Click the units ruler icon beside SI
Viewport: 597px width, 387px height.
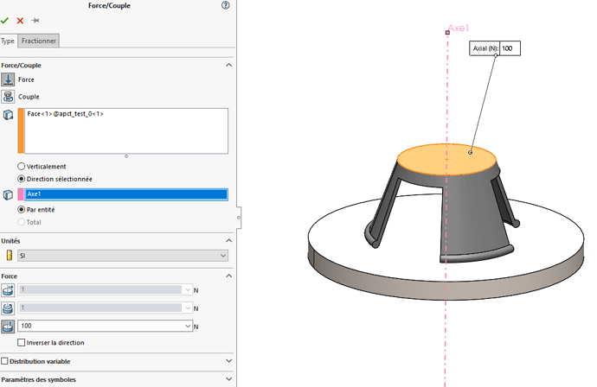[10, 256]
